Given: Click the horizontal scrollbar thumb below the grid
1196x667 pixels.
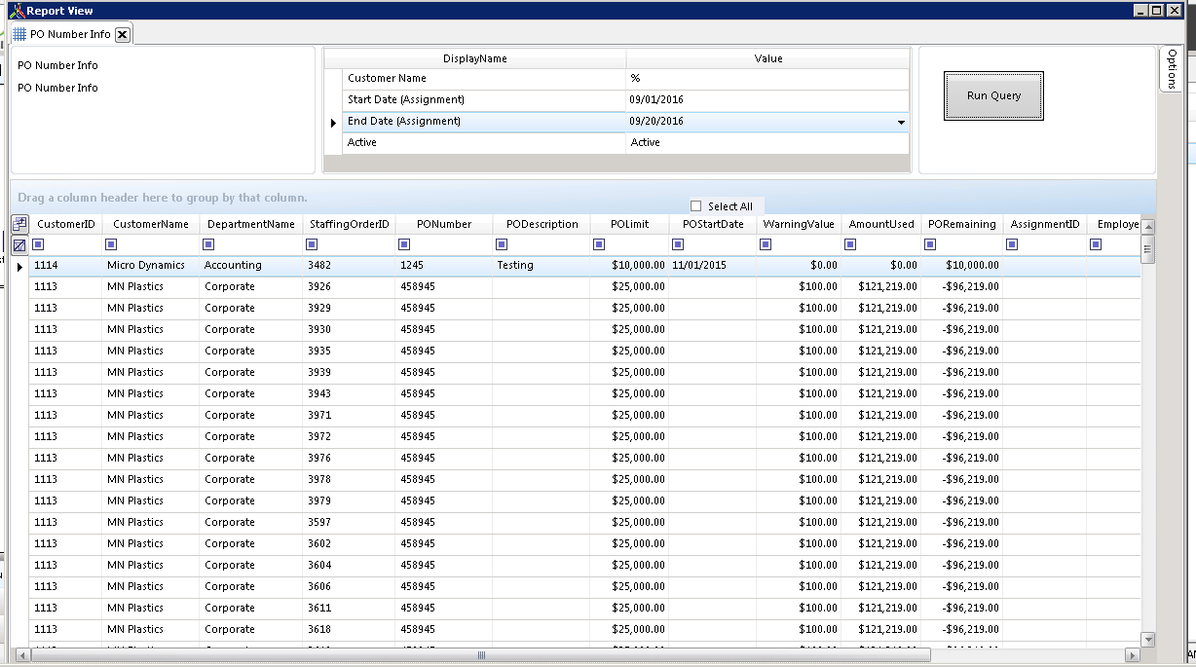Looking at the screenshot, I should (x=481, y=655).
